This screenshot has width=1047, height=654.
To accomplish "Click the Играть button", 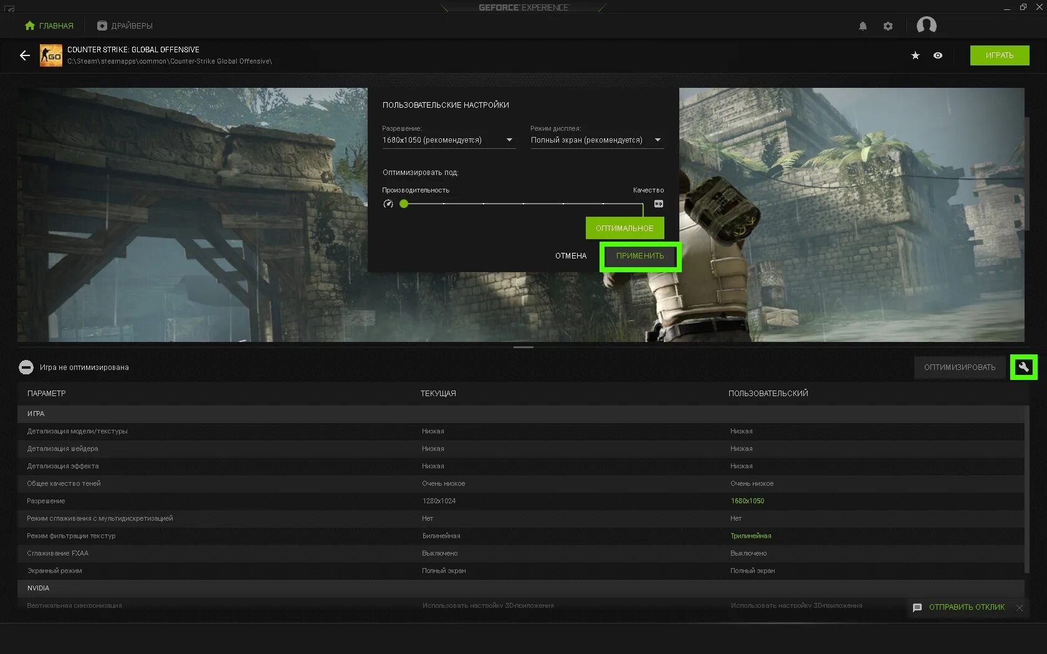I will point(1000,55).
